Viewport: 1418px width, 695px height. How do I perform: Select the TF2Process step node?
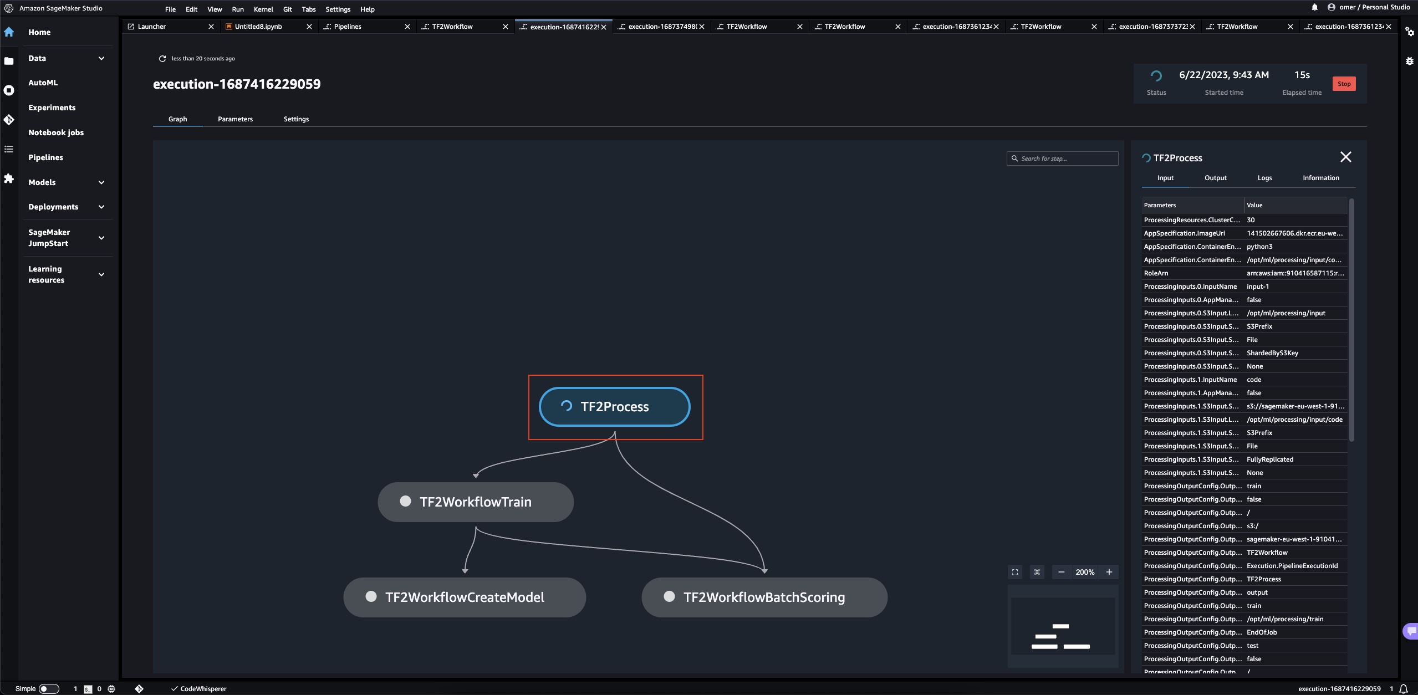pyautogui.click(x=614, y=407)
